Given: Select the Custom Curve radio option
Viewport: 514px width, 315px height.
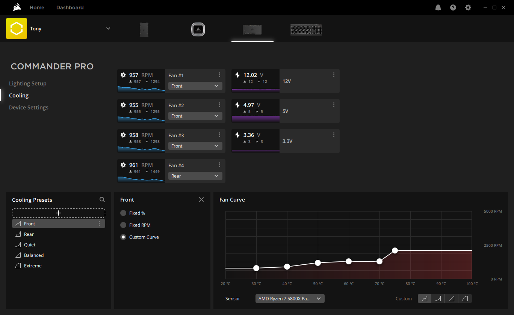Looking at the screenshot, I should pyautogui.click(x=123, y=237).
